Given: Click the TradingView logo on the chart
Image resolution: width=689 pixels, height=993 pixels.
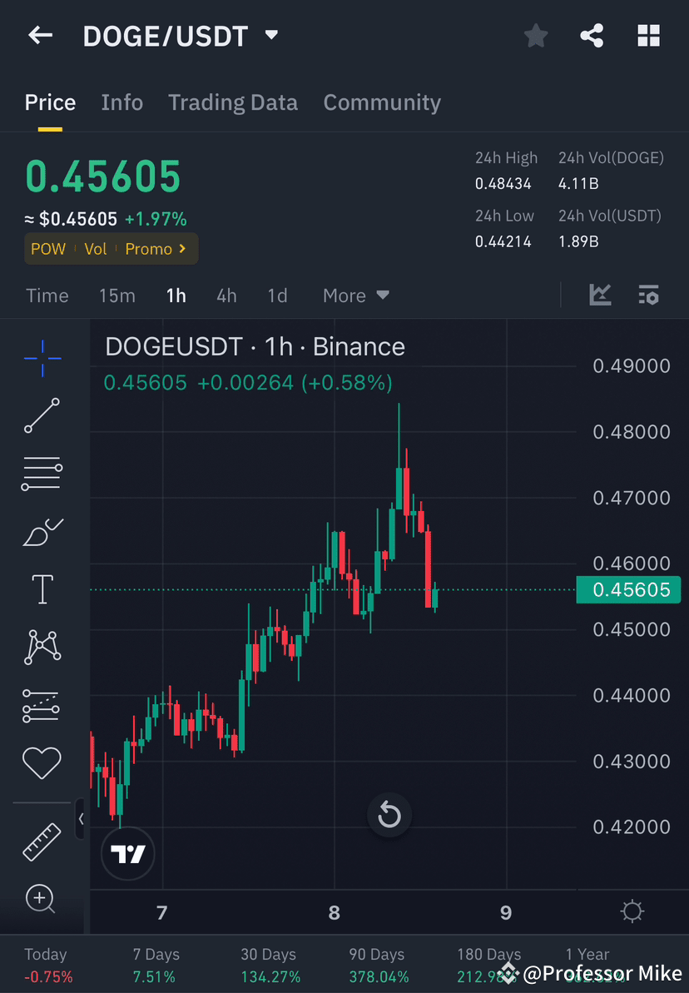Looking at the screenshot, I should 127,853.
